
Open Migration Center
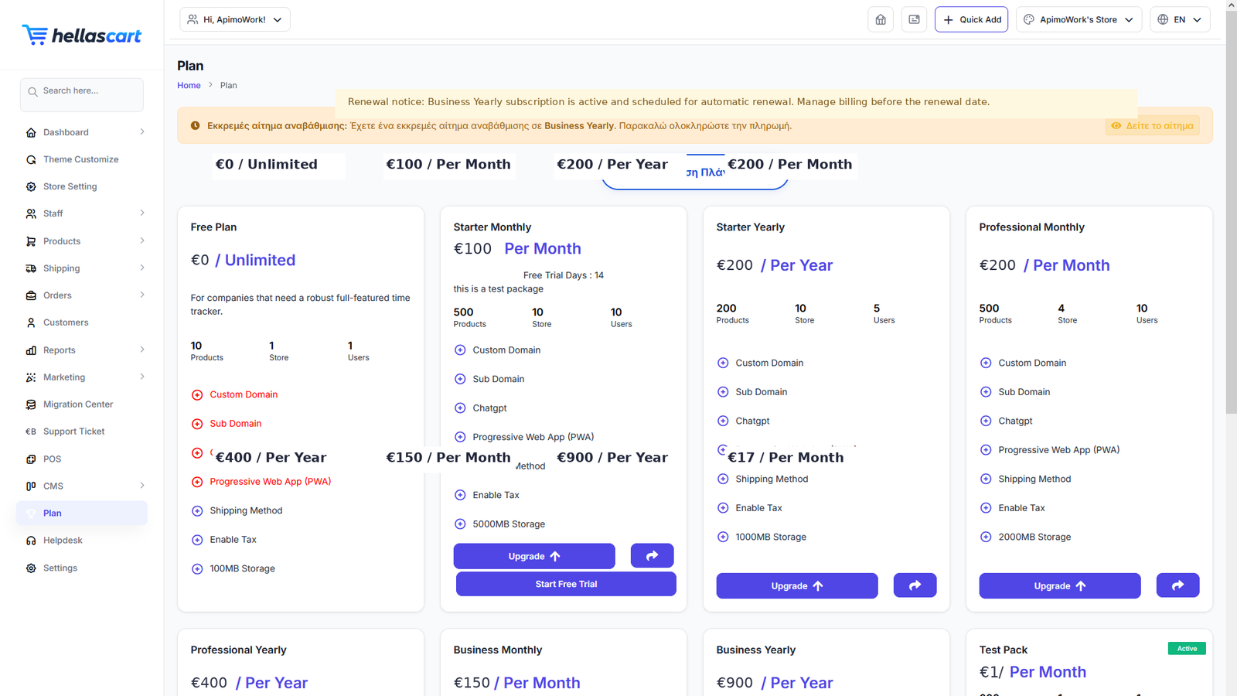pyautogui.click(x=78, y=404)
